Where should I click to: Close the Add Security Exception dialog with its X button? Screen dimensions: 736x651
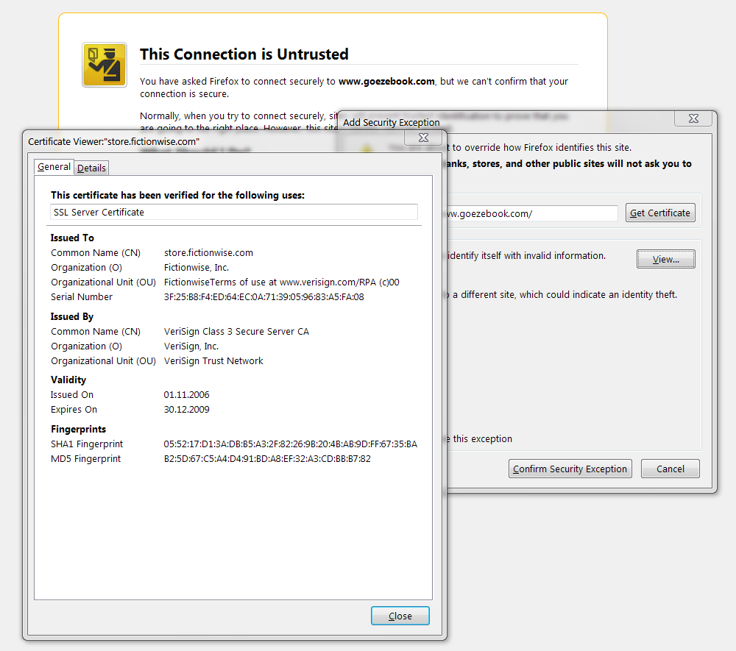point(693,118)
